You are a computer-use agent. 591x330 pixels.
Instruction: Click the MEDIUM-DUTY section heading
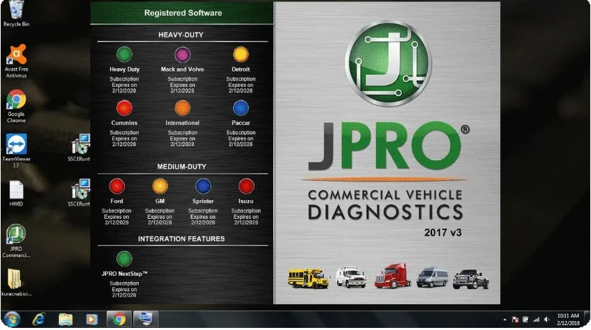coord(182,167)
